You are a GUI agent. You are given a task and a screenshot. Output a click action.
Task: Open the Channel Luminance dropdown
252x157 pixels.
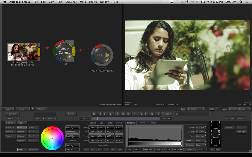point(201,127)
